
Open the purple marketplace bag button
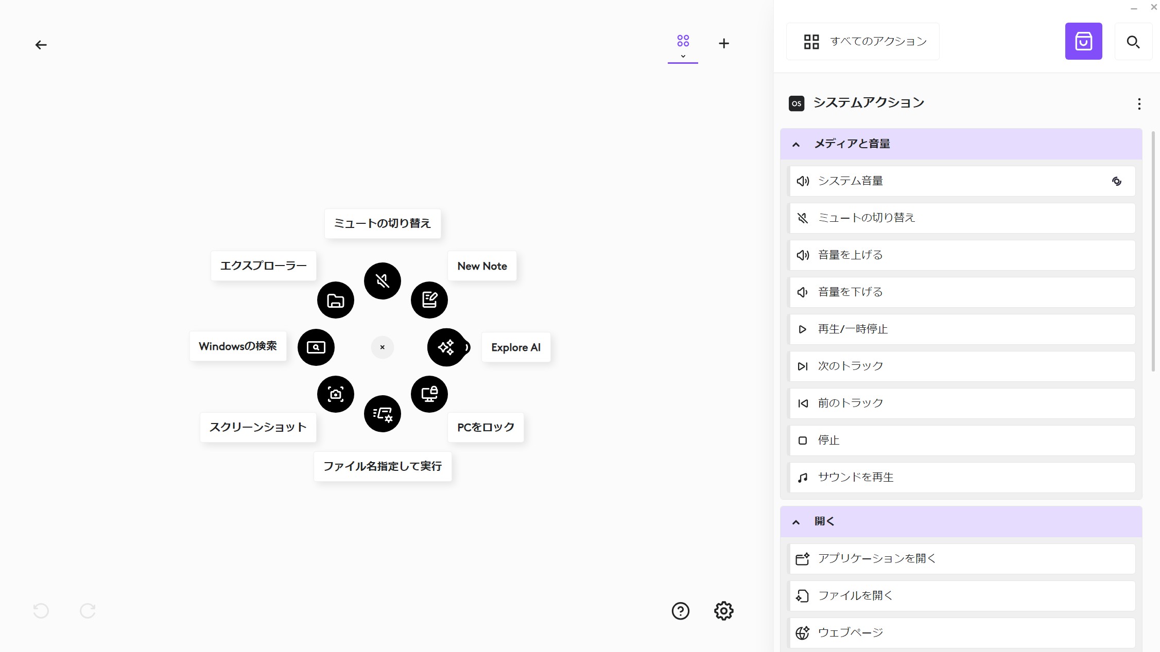[x=1083, y=41]
